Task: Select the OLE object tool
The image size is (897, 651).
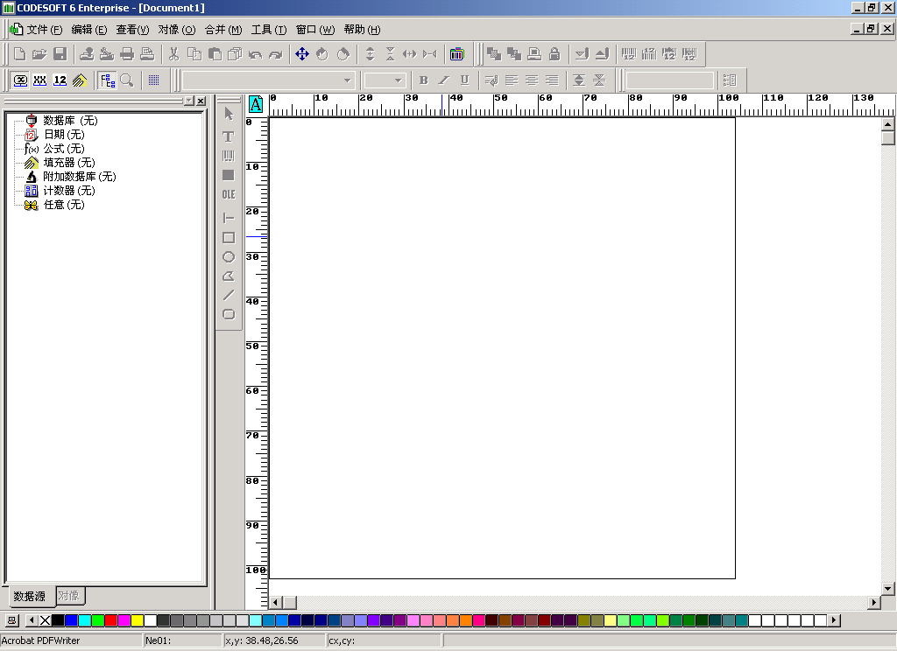Action: (229, 194)
